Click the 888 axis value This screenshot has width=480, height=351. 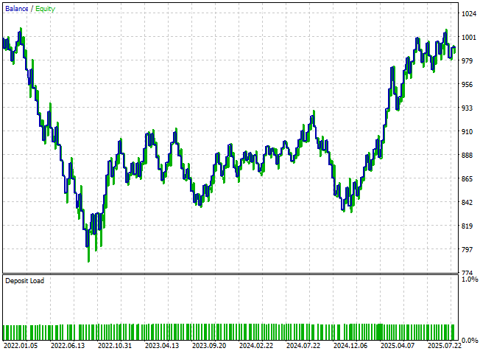pyautogui.click(x=467, y=155)
